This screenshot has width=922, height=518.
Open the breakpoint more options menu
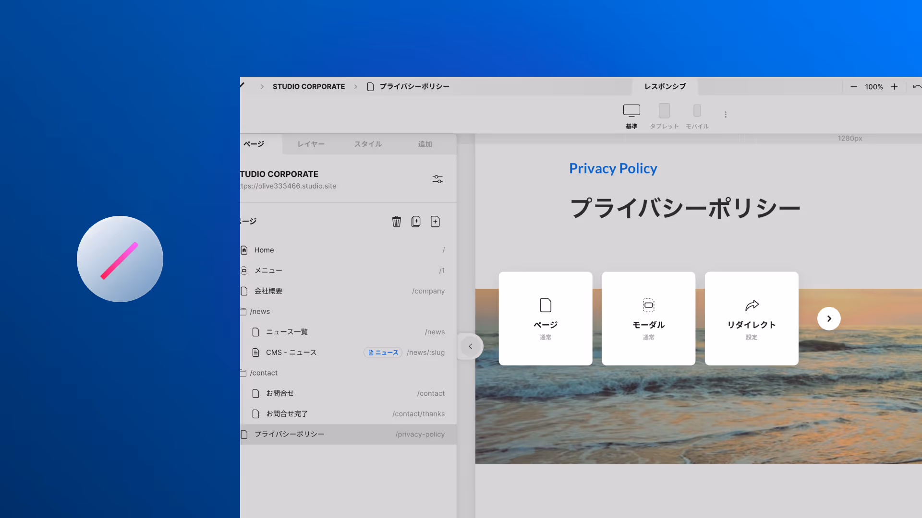(726, 115)
